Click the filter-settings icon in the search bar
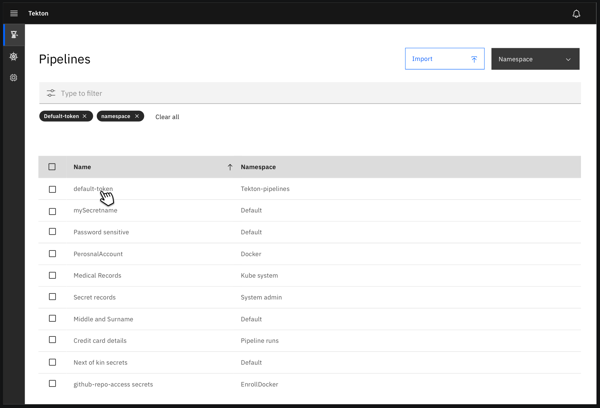The image size is (600, 408). tap(51, 93)
